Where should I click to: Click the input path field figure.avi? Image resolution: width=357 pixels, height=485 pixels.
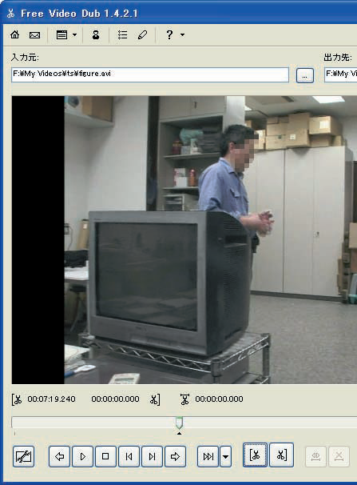[150, 74]
